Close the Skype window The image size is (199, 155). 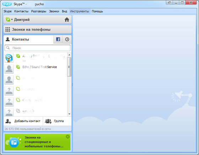pos(191,2)
